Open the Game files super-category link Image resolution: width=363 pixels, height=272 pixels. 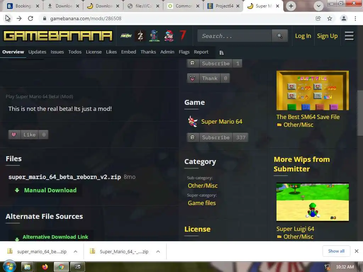pos(202,203)
